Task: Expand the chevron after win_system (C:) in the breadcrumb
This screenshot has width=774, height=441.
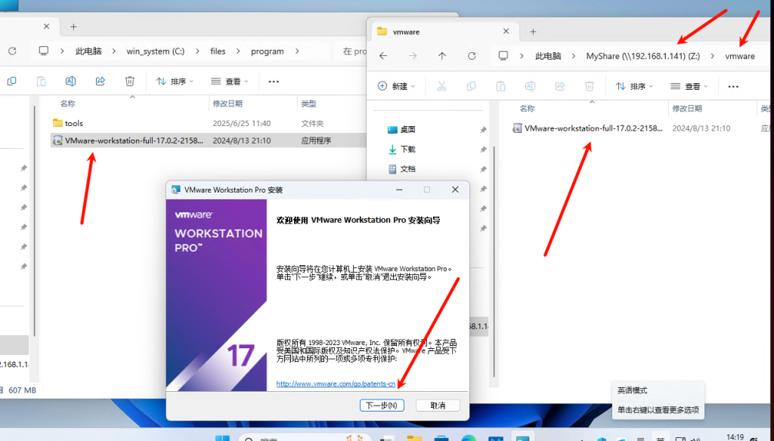Action: tap(197, 51)
